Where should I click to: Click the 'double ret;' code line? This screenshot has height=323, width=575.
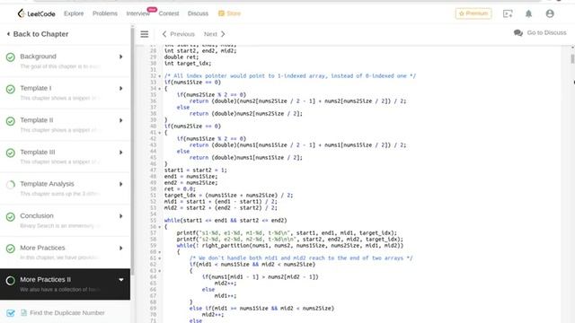(x=181, y=57)
